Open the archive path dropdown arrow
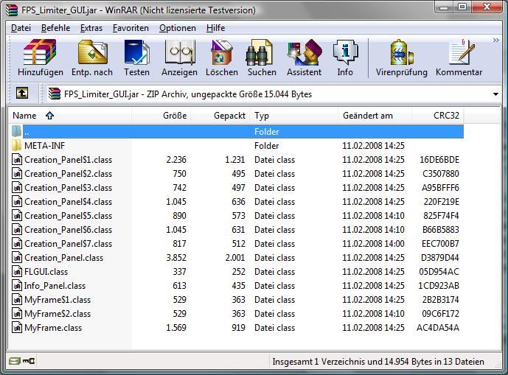The width and height of the screenshot is (508, 375). coord(495,94)
